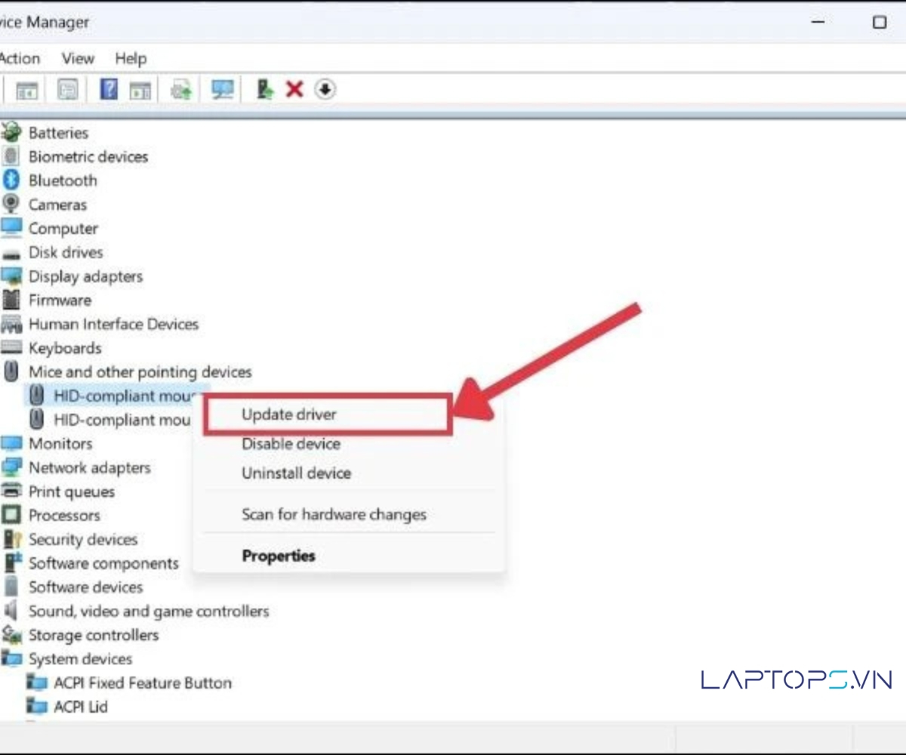Screen dimensions: 906x755
Task: Click the Cameras webcam icon in the tree
Action: click(11, 205)
